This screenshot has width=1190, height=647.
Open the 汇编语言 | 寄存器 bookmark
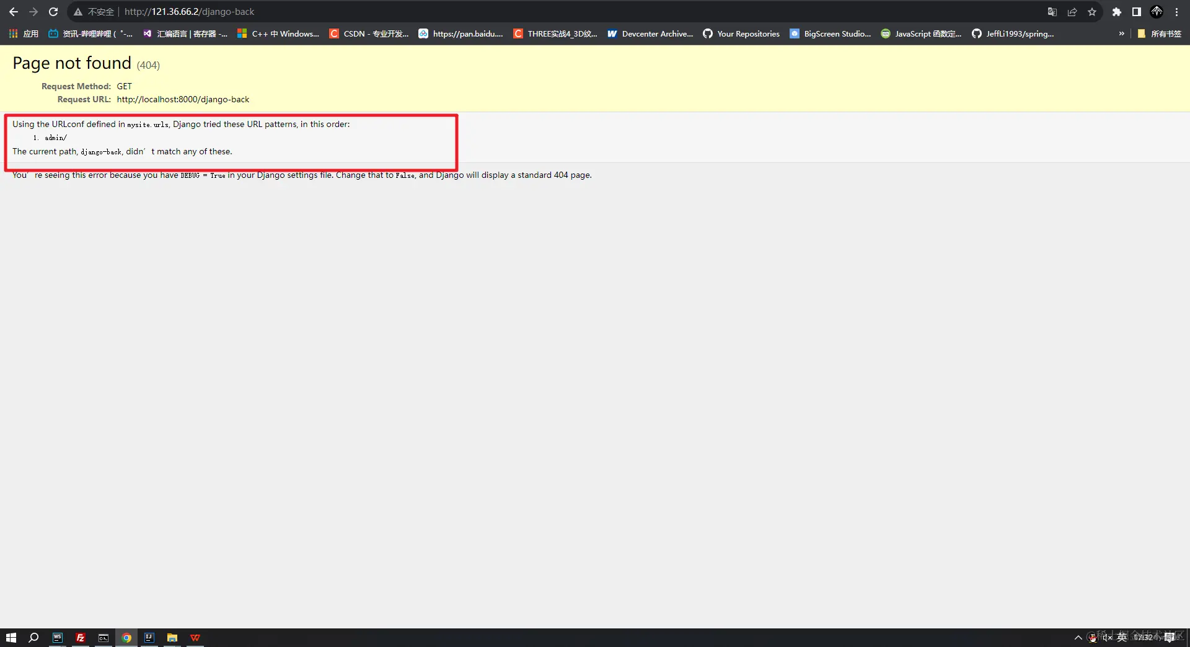tap(185, 33)
